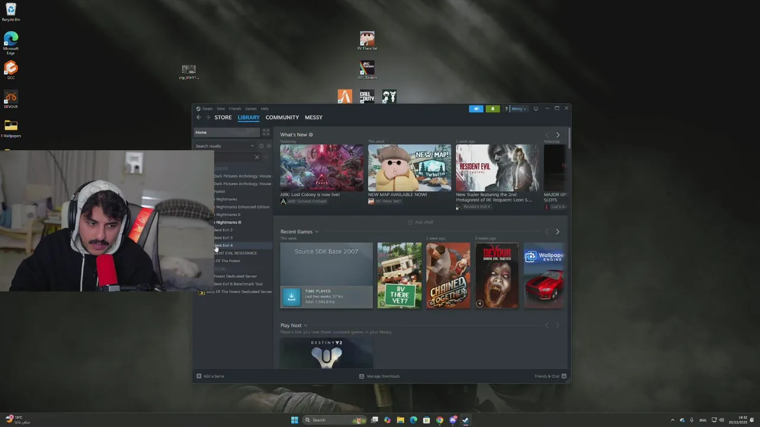This screenshot has height=427, width=760.
Task: Click the library Home button
Action: [227, 132]
